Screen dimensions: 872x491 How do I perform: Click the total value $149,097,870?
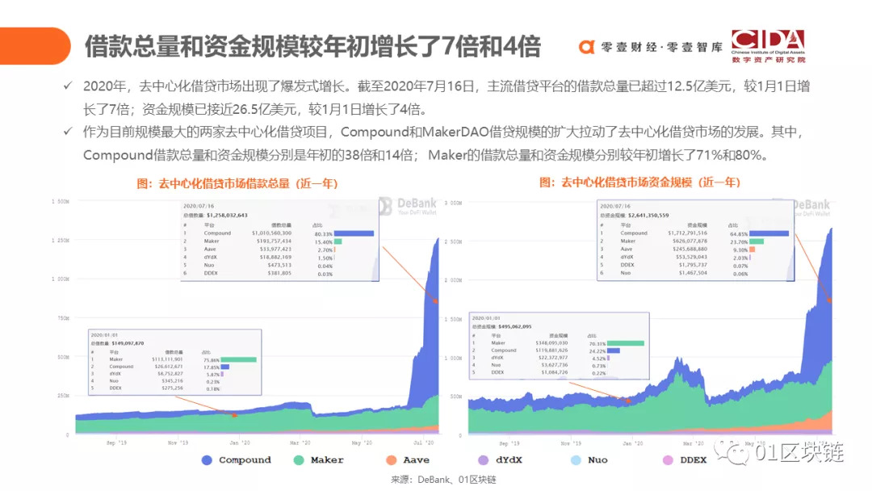126,343
